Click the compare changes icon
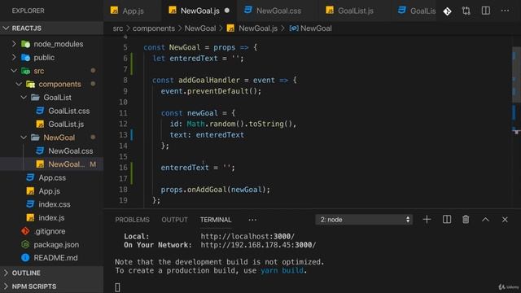Viewport: 521px width, 293px height. 466,11
